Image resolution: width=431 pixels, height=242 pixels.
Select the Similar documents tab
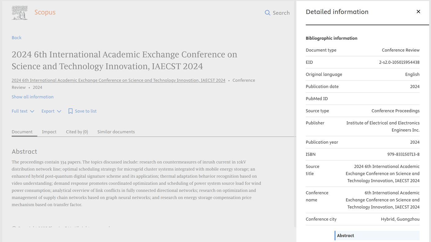(x=116, y=132)
